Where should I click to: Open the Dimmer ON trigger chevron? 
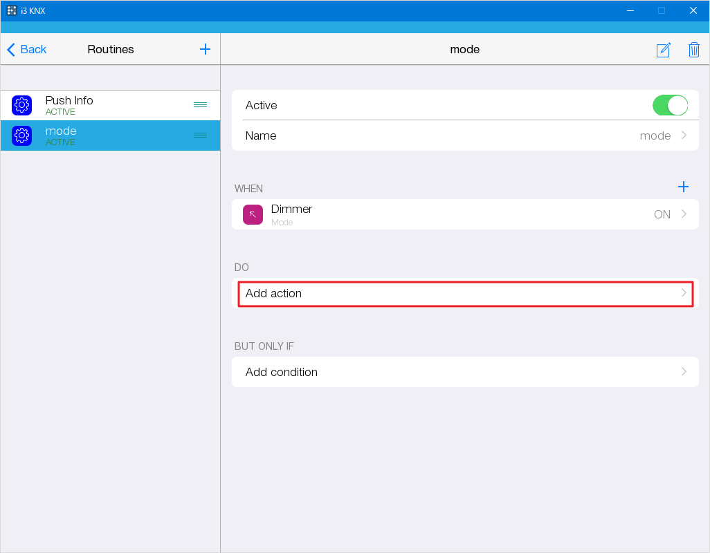[684, 214]
